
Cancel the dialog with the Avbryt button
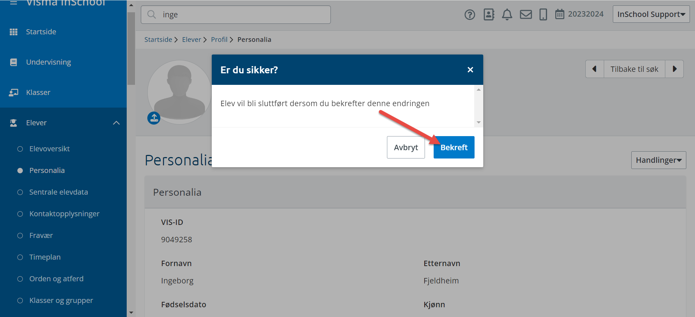click(406, 147)
